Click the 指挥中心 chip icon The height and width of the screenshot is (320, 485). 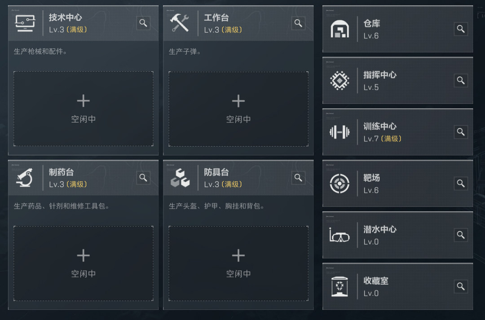click(339, 81)
